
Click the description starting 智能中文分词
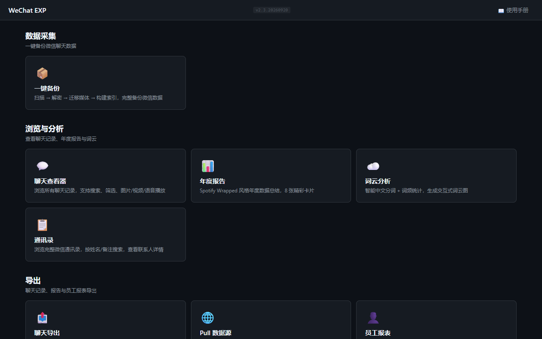[417, 191]
